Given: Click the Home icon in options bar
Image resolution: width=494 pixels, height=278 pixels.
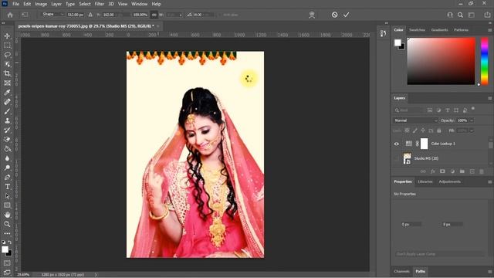Looking at the screenshot, I should (10, 15).
